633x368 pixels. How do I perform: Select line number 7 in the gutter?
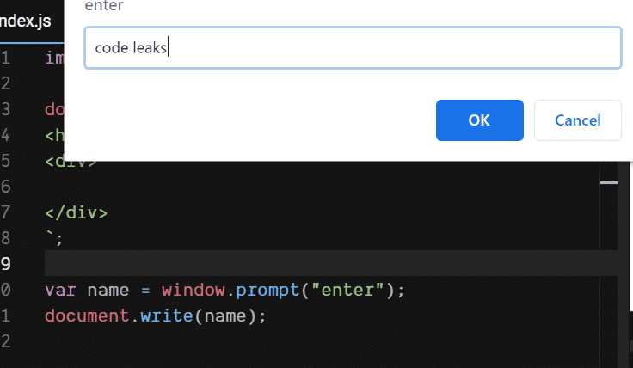click(x=6, y=212)
